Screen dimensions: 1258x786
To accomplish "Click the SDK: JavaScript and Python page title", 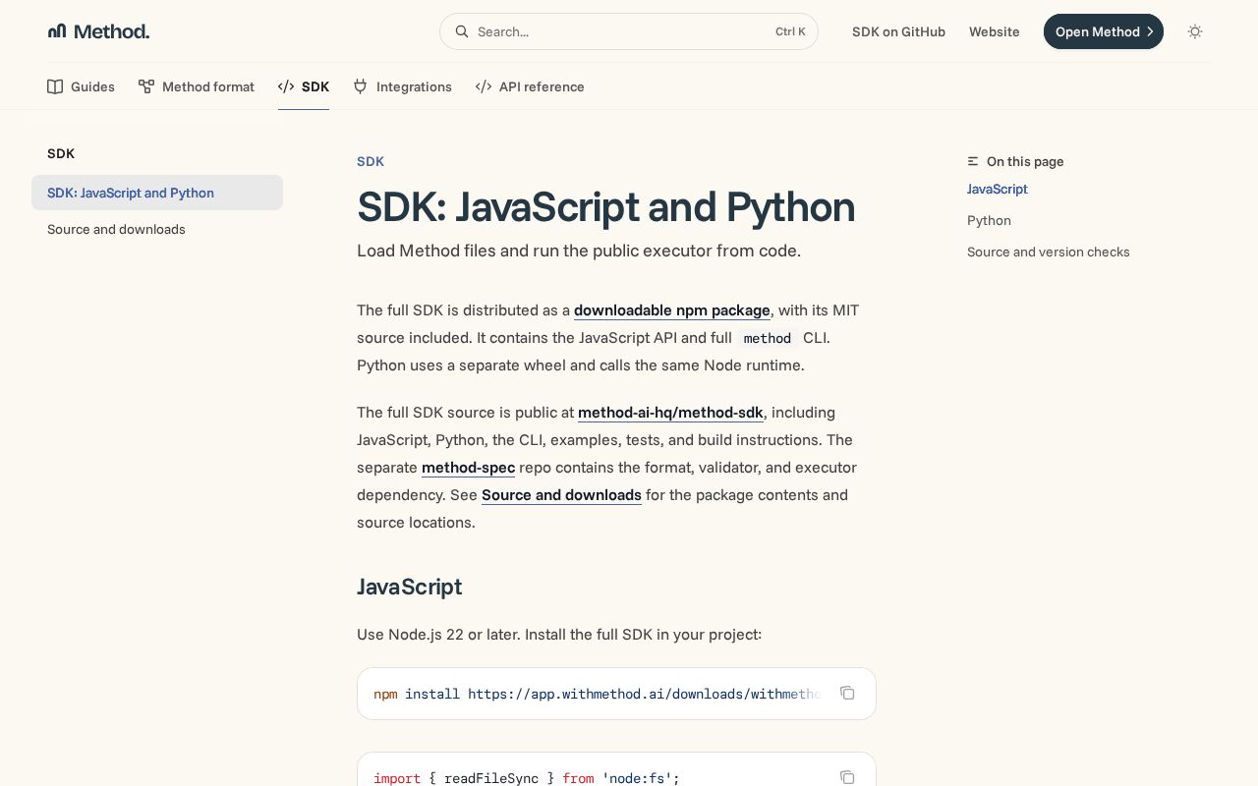I will [605, 207].
